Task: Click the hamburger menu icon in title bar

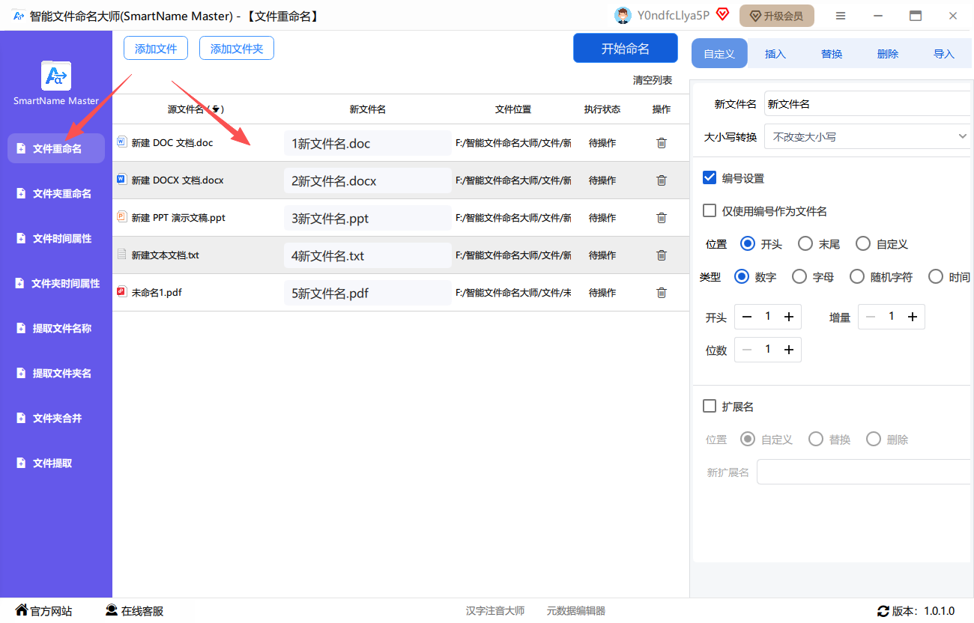Action: coord(841,16)
